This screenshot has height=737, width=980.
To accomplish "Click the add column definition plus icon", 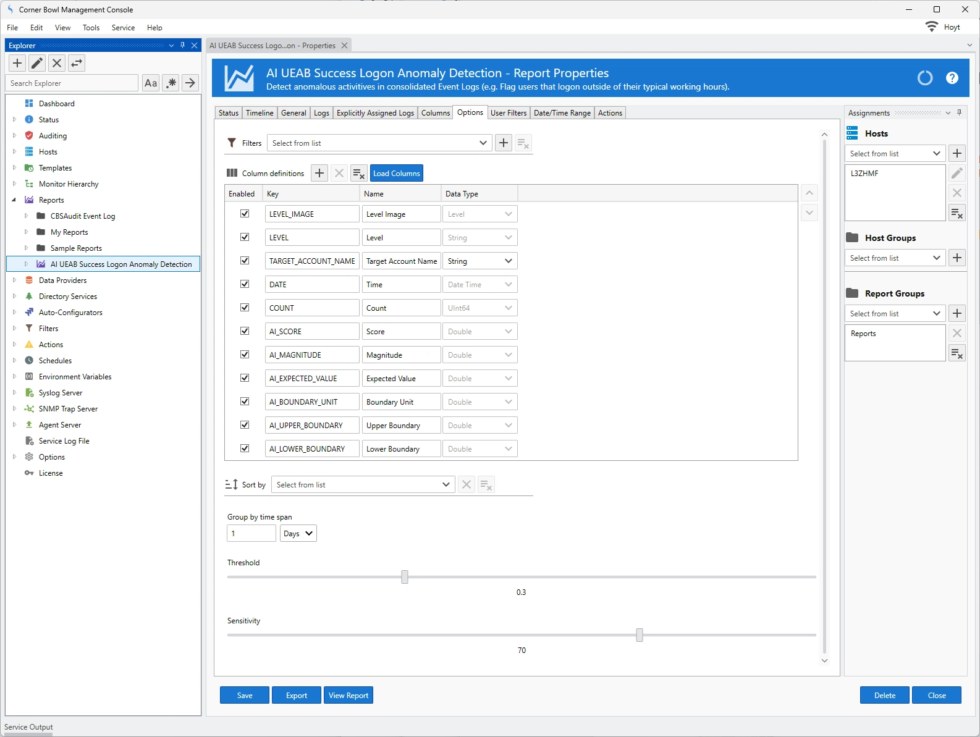I will pos(319,173).
